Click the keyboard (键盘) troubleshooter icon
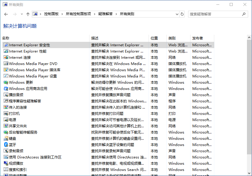Screen dimensions: 252x176 point(6,138)
